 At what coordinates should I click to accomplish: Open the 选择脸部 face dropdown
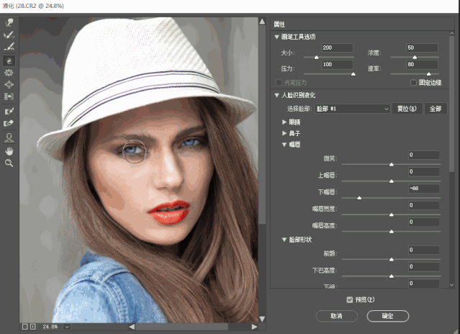point(352,109)
